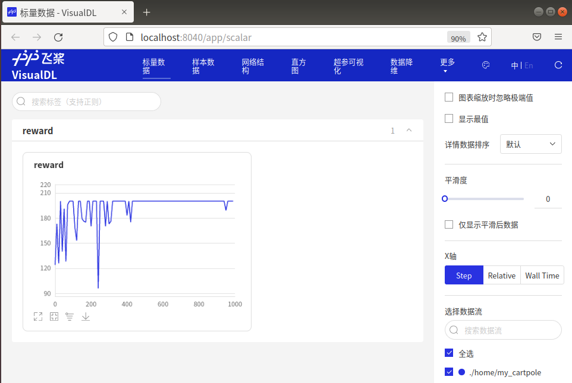This screenshot has width=572, height=383.
Task: Collapse the reward section chevron
Action: (x=409, y=131)
